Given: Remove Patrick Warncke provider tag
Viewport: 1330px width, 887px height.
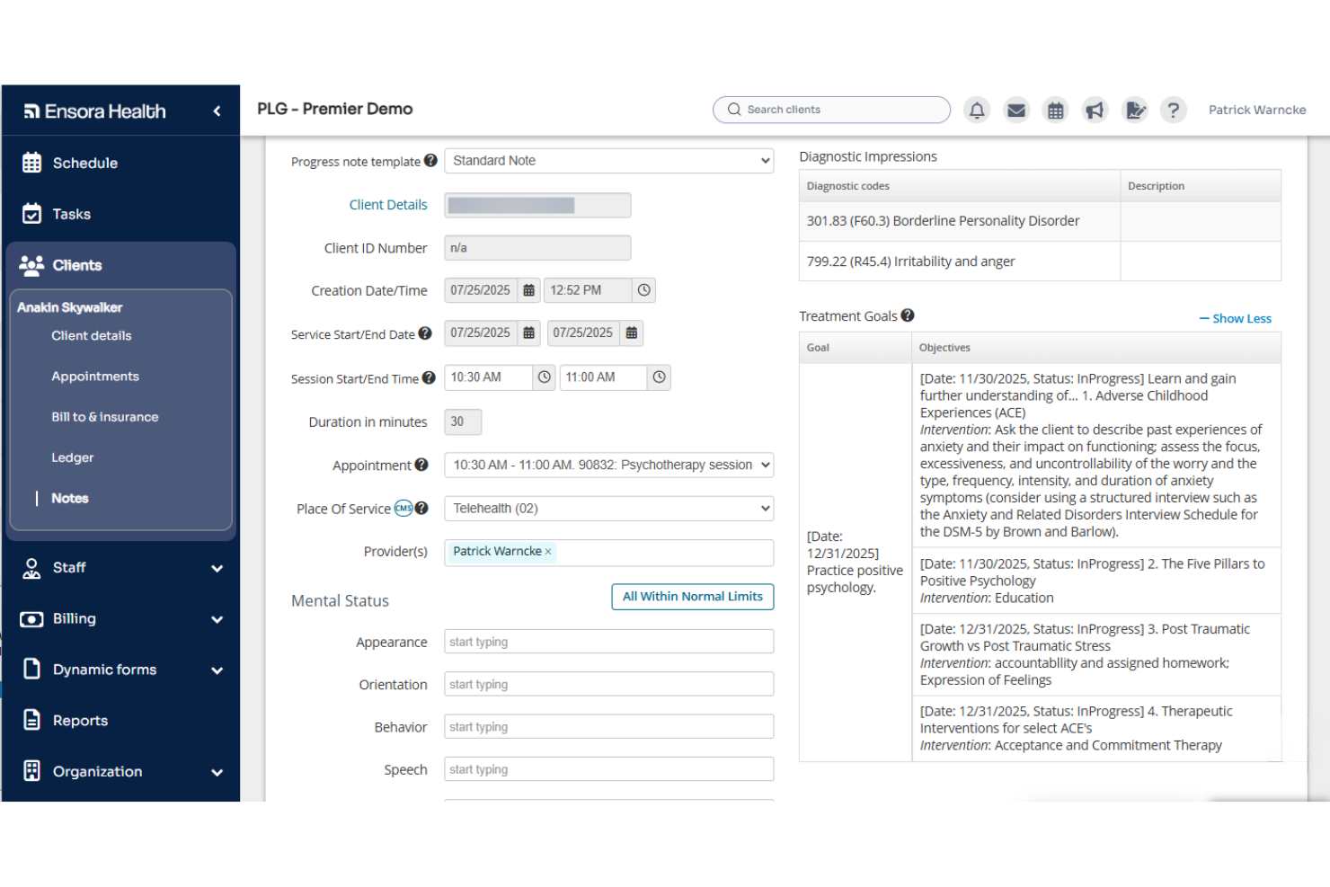Looking at the screenshot, I should click(x=548, y=552).
